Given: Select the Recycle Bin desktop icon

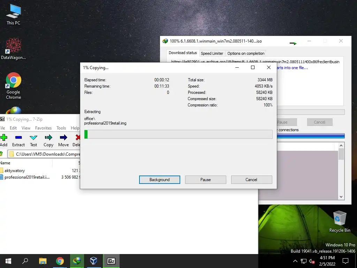Looking at the screenshot, I should pos(340,222).
